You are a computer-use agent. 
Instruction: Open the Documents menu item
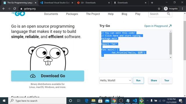(x=51, y=14)
